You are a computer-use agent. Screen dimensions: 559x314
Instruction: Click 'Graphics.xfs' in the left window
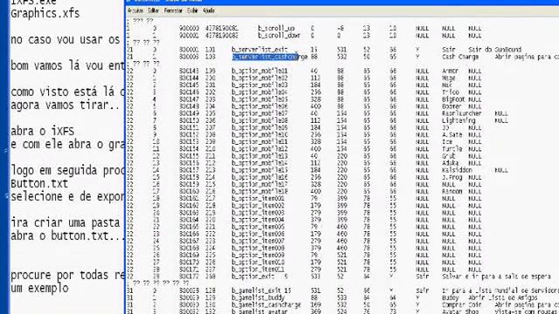point(45,14)
